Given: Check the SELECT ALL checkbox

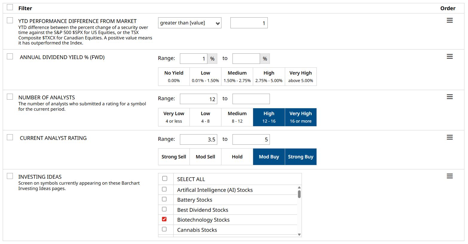Looking at the screenshot, I should tap(165, 179).
